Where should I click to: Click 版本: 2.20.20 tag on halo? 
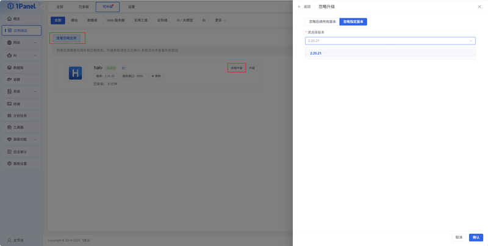click(106, 76)
